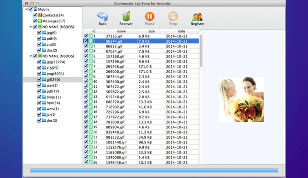
Task: Uncheck checkbox for file 87024.gif
Action: tap(85, 51)
